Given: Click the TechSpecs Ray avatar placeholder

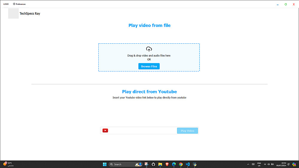Looking at the screenshot, I should 13,13.
